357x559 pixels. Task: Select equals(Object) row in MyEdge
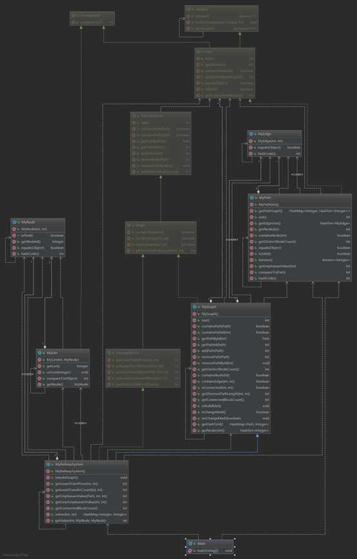pyautogui.click(x=275, y=147)
